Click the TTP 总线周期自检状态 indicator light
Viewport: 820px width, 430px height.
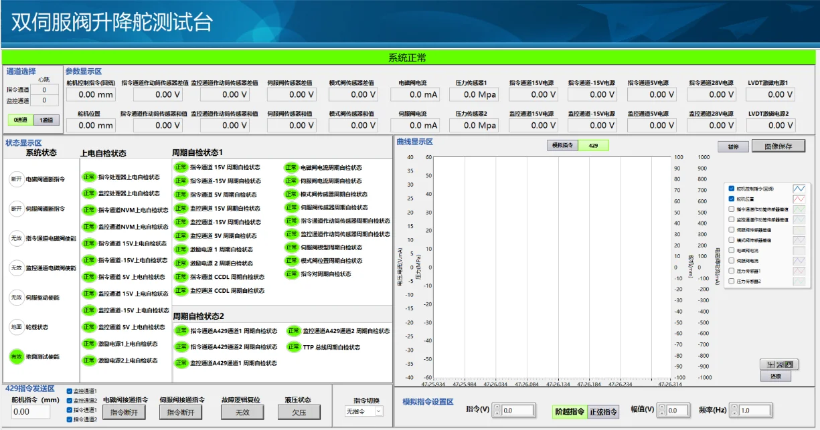293,347
